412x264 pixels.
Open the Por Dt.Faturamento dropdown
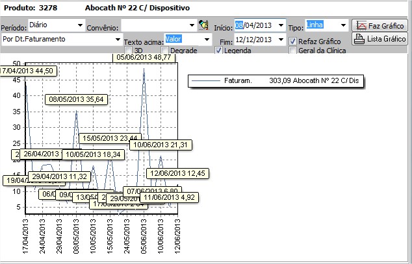coord(118,39)
